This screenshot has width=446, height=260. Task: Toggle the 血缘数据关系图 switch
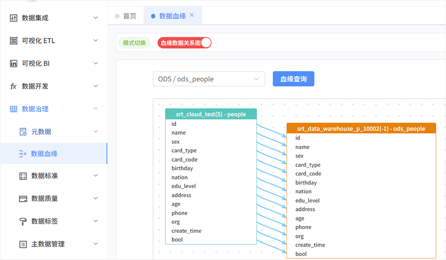click(207, 42)
